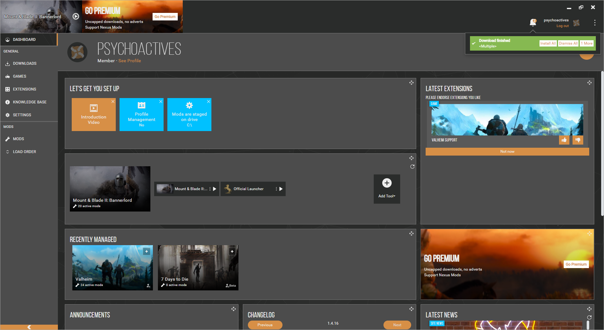Open the Introduction Video tile

94,114
